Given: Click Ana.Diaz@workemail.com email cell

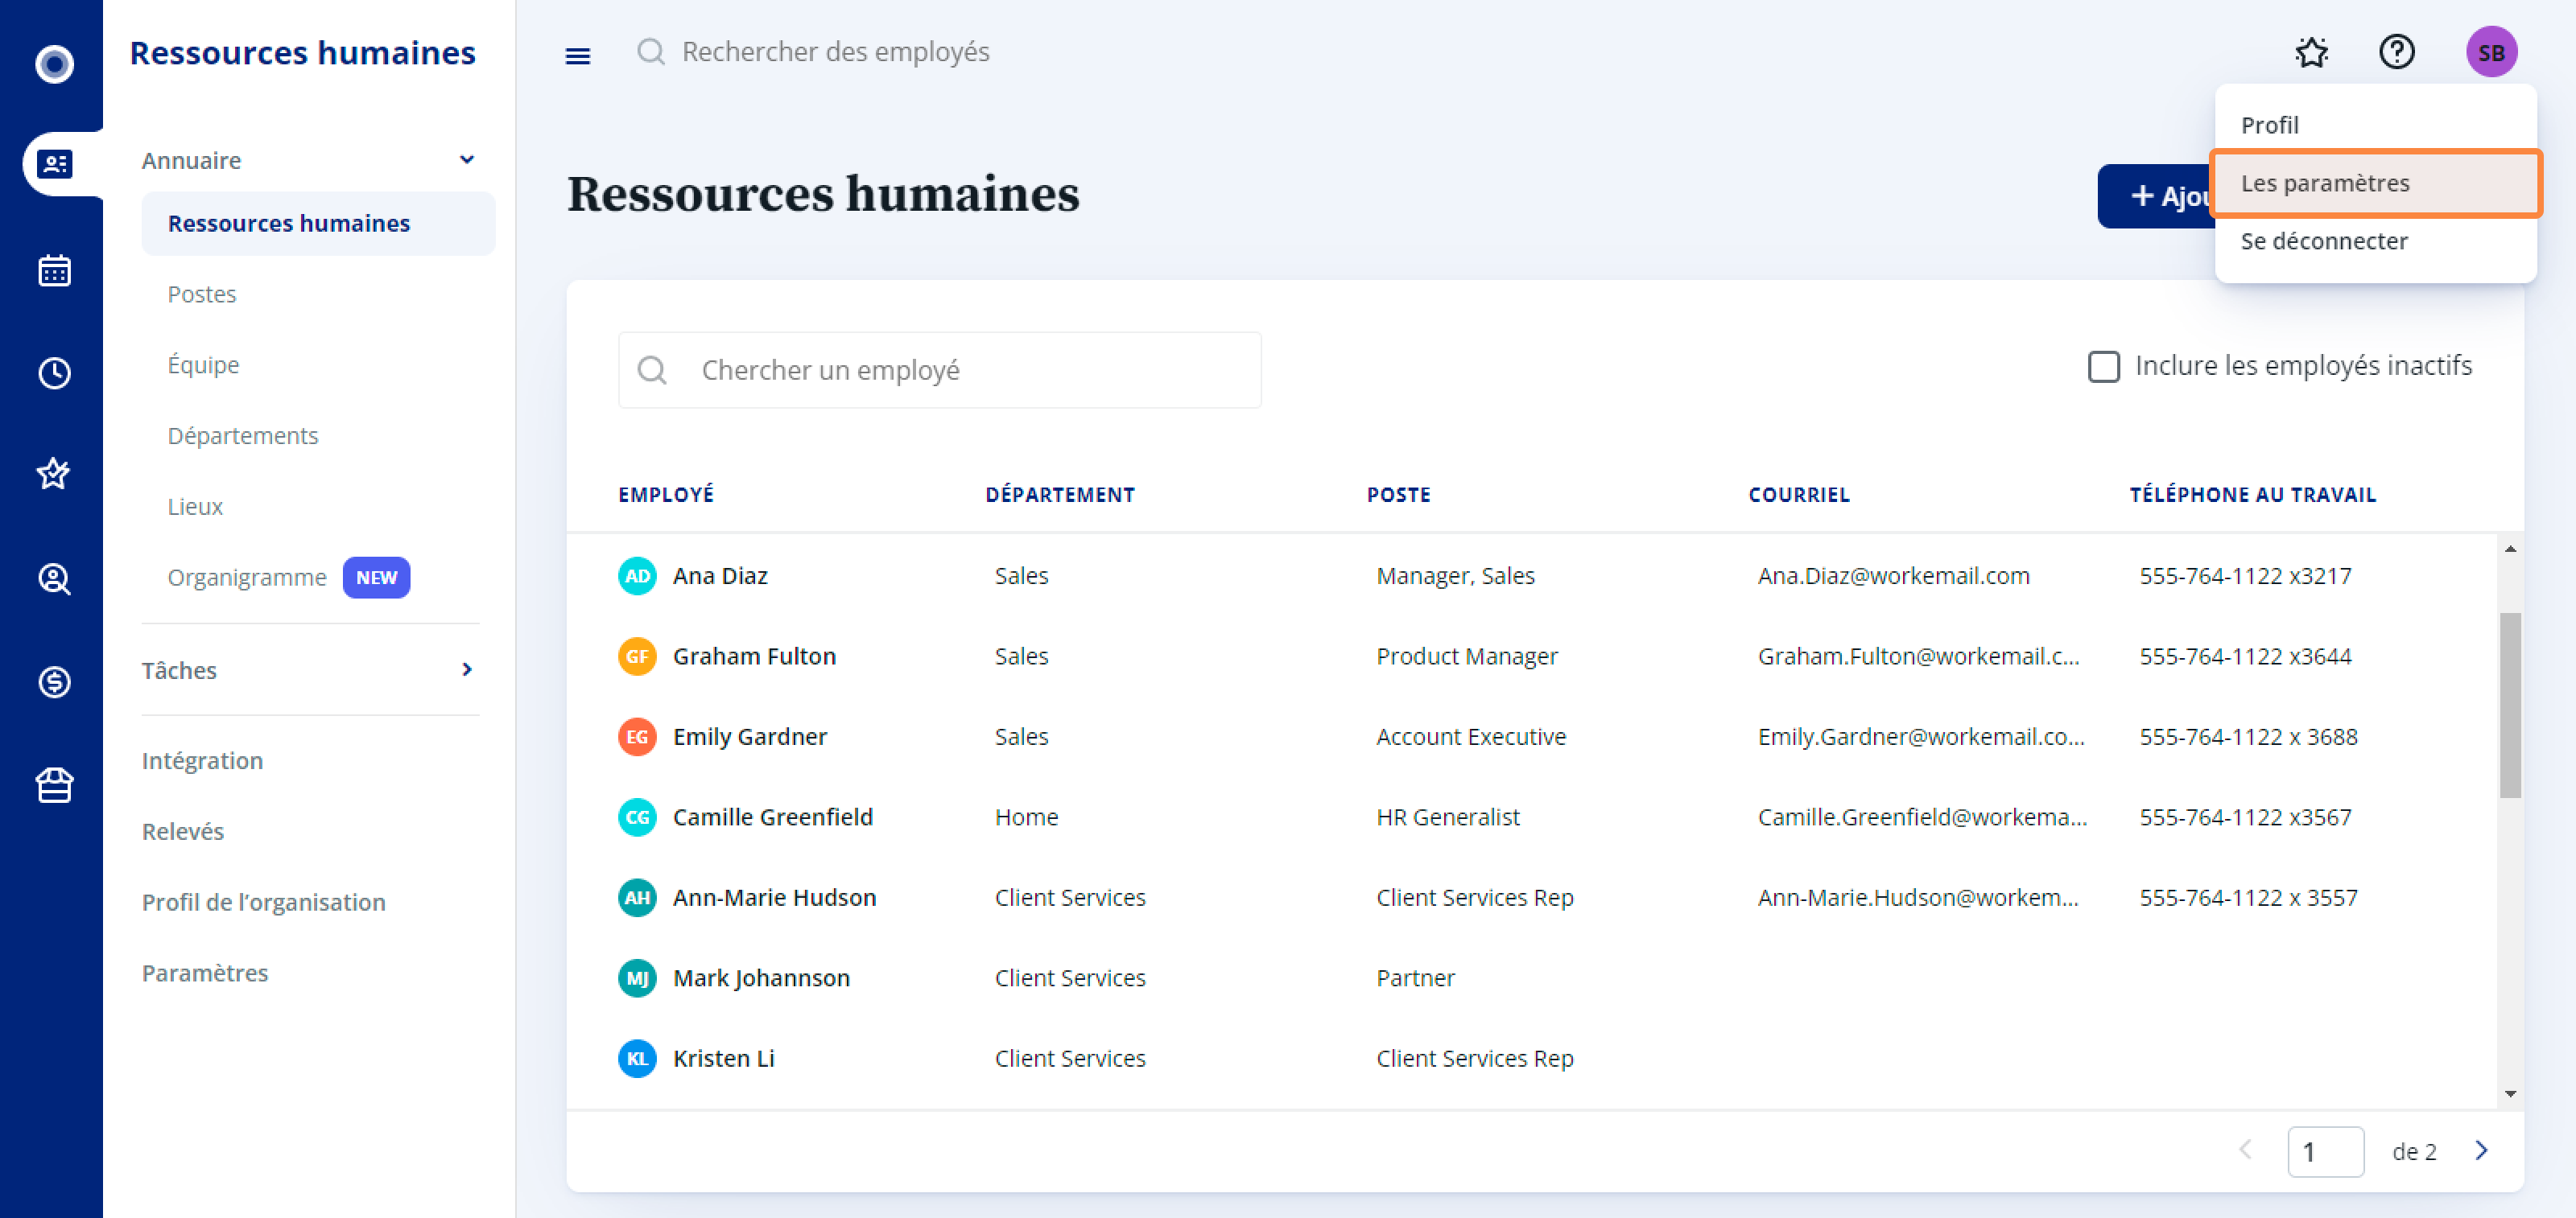Looking at the screenshot, I should point(1893,575).
